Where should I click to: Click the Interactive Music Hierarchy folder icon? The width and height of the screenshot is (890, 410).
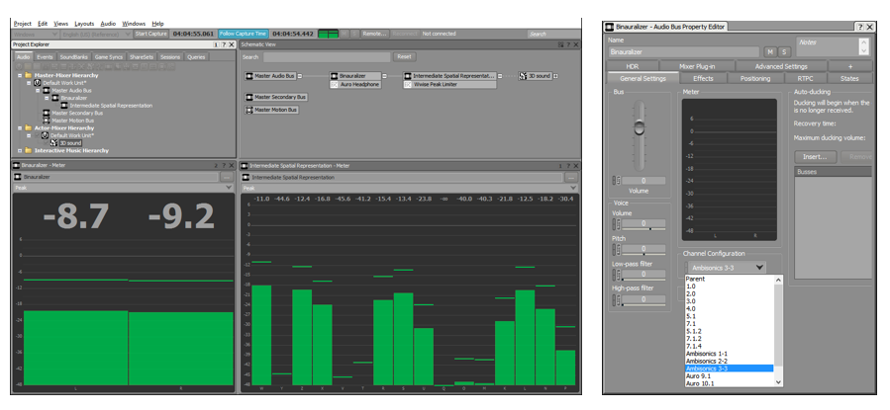tap(28, 150)
